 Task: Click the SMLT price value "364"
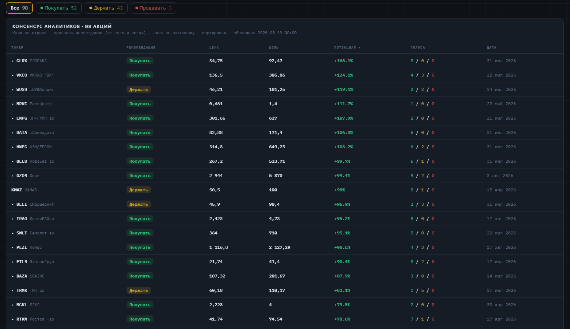pos(213,233)
